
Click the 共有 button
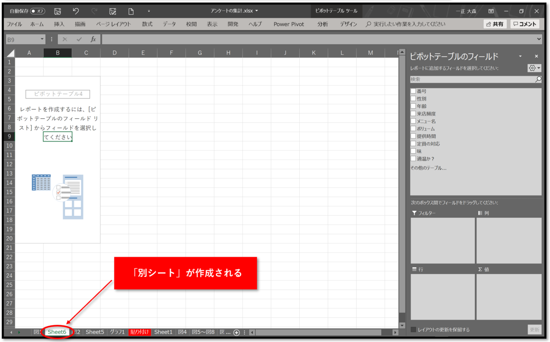[x=495, y=23]
